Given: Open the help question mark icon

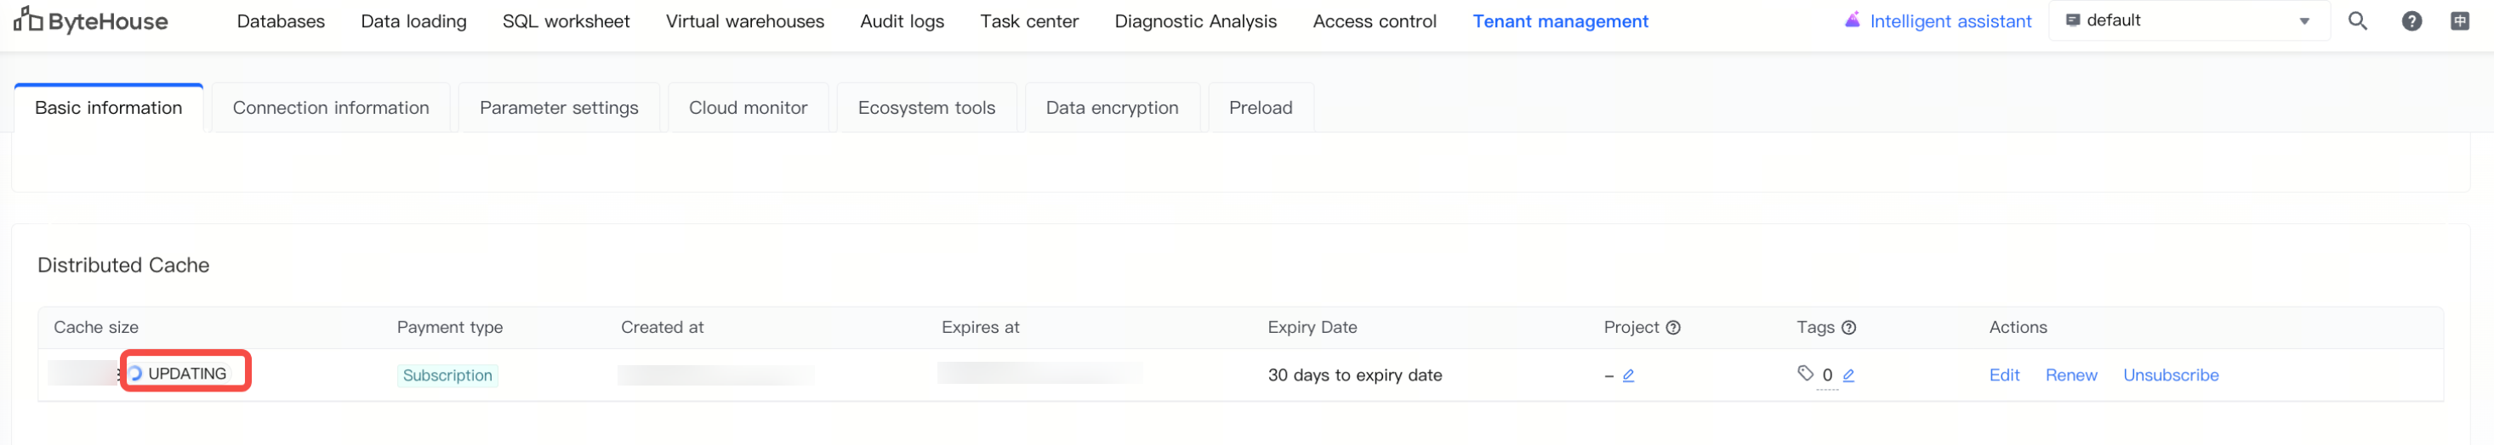Looking at the screenshot, I should pyautogui.click(x=2411, y=21).
